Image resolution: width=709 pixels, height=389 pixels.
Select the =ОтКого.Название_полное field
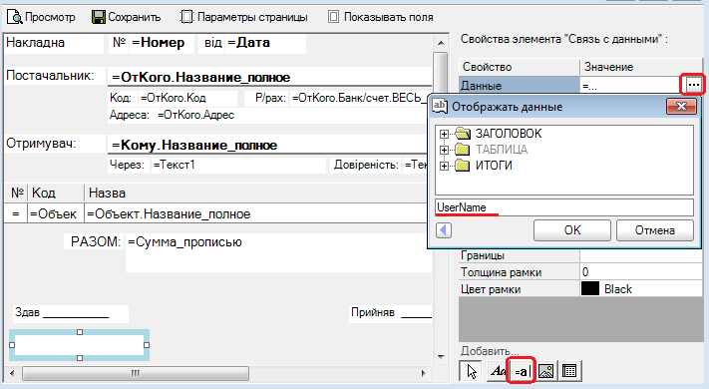coord(269,78)
